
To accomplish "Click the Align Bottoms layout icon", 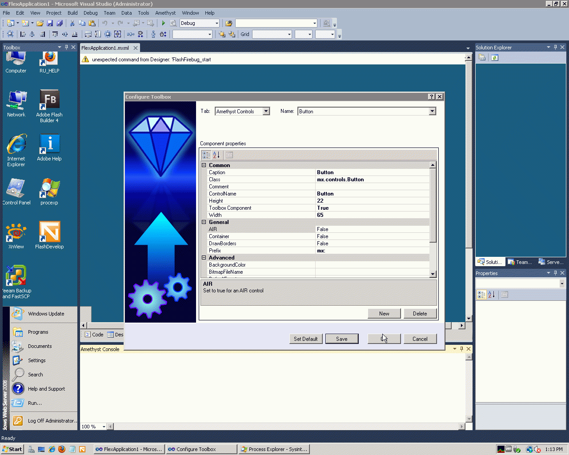I will point(75,34).
